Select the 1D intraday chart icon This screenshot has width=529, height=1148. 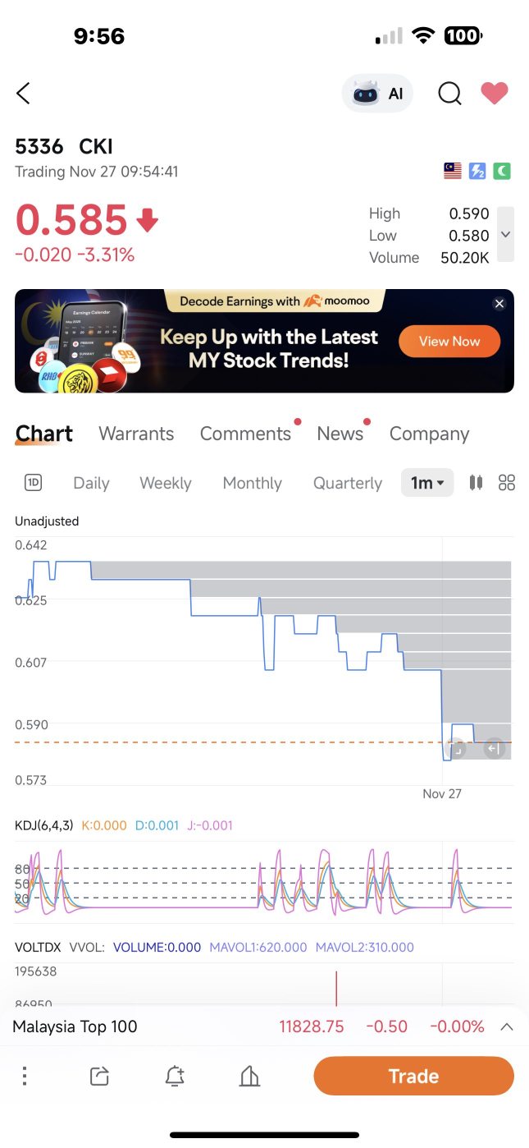pos(33,483)
